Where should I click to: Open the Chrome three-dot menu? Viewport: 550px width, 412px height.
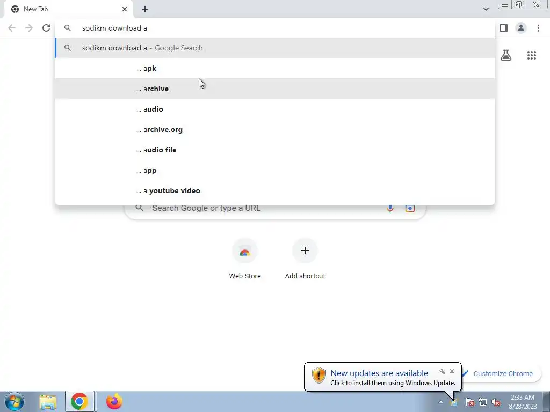click(538, 28)
